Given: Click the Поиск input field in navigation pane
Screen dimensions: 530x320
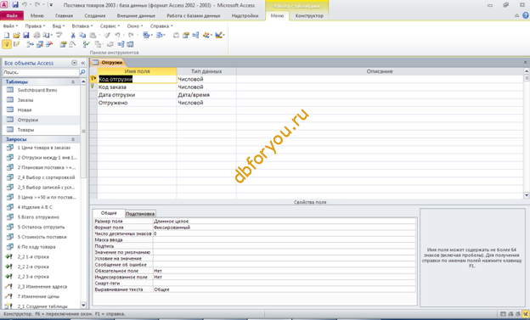Looking at the screenshot, I should tap(41, 72).
